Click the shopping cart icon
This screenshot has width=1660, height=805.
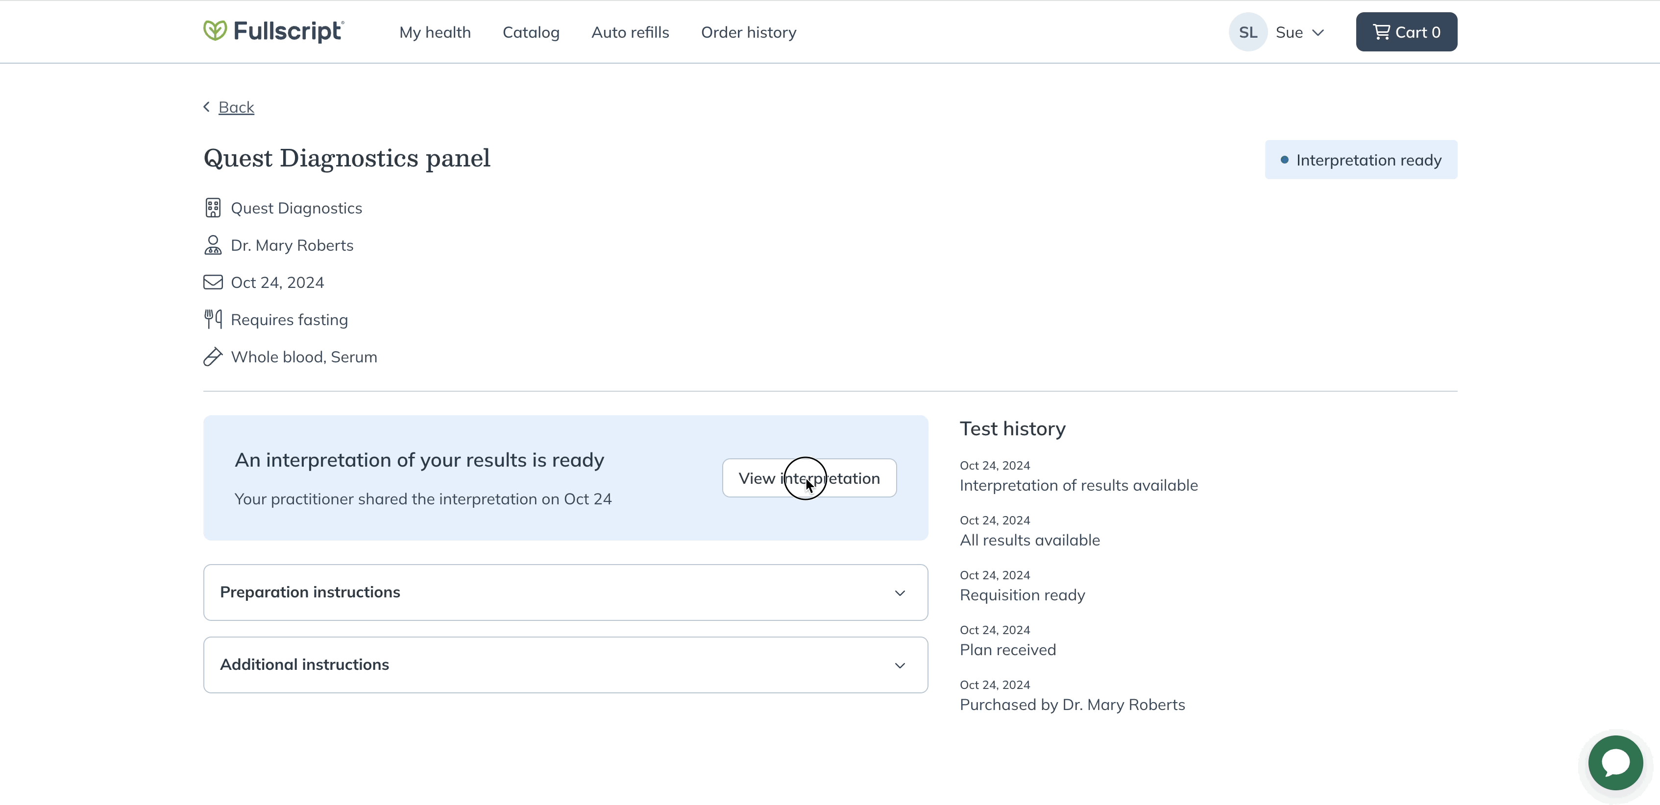(x=1382, y=32)
